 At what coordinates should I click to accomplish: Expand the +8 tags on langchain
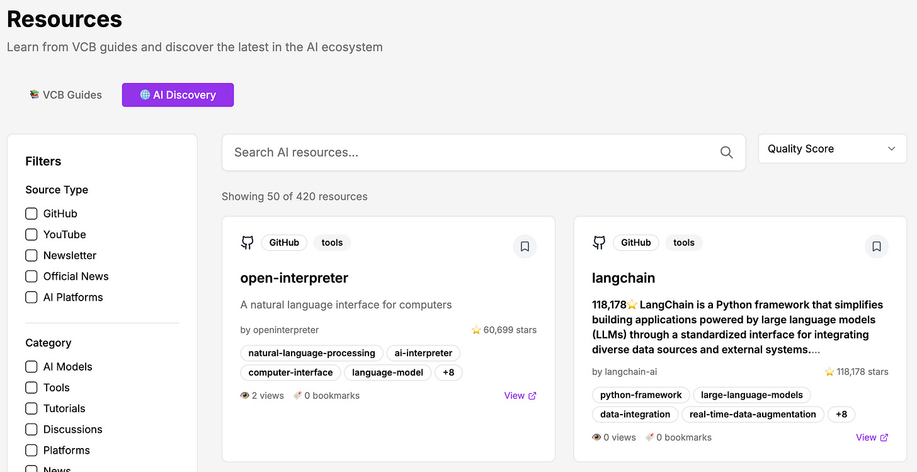(841, 414)
